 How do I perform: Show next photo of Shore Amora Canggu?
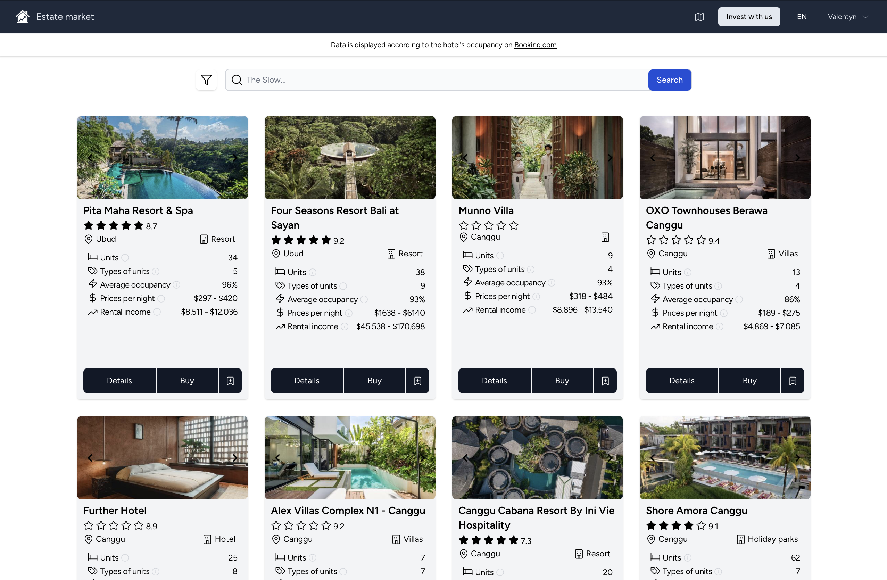tap(797, 458)
